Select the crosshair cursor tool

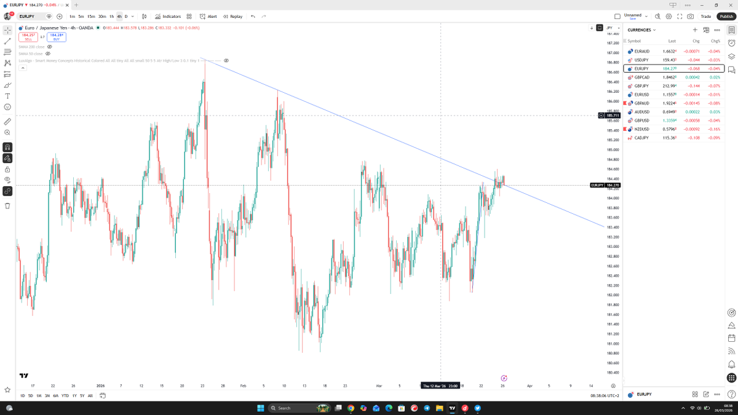click(7, 30)
